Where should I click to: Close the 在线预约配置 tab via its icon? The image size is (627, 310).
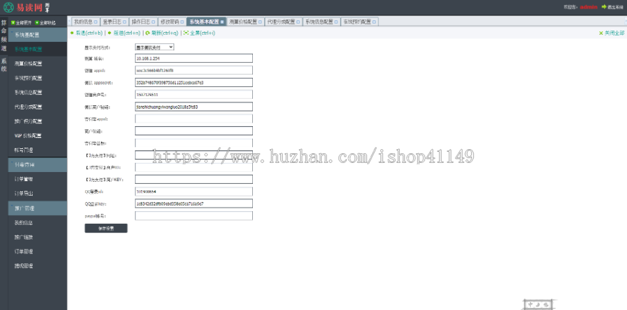point(374,22)
